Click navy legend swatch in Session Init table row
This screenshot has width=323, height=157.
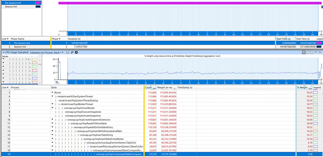point(319,47)
